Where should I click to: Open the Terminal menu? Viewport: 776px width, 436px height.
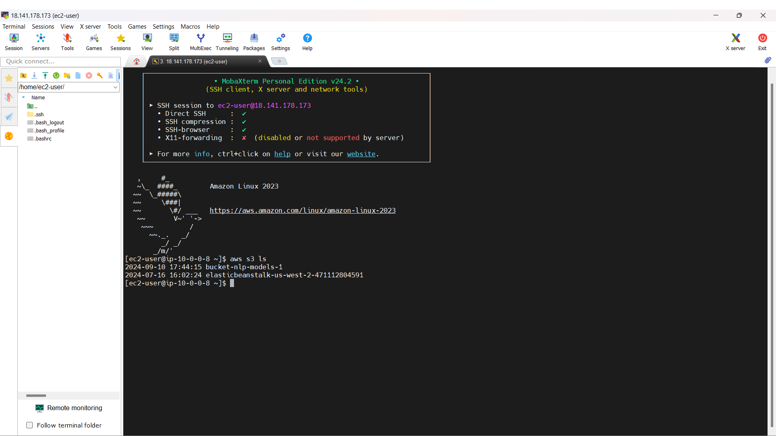[x=14, y=27]
